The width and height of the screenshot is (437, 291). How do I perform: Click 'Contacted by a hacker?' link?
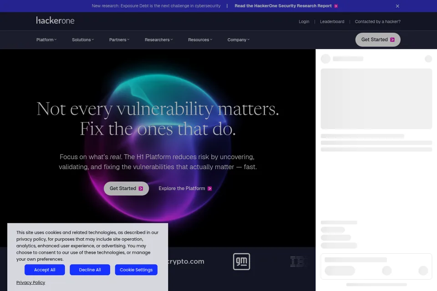378,22
